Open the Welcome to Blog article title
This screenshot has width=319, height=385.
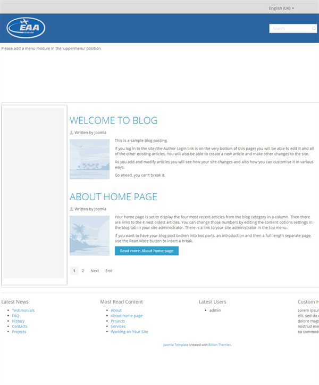pyautogui.click(x=113, y=120)
